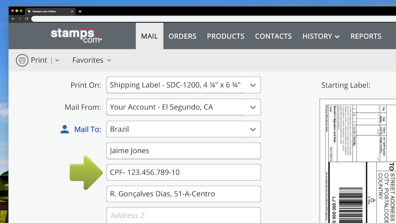396x223 pixels.
Task: Open the Favorites dropdown menu
Action: [x=91, y=60]
